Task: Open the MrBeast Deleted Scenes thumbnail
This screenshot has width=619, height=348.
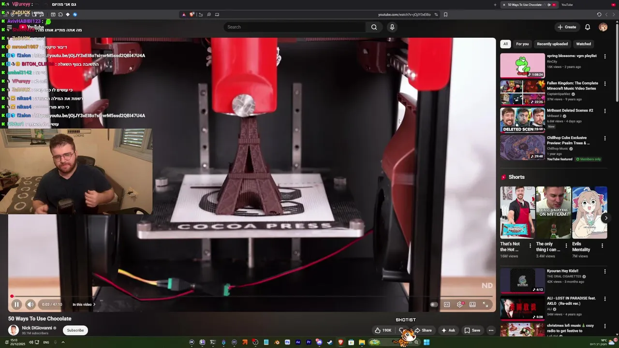Action: click(x=522, y=120)
